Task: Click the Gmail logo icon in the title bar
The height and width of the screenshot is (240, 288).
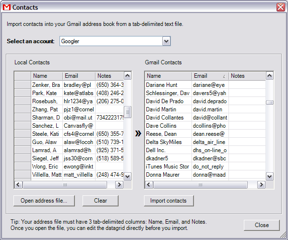Action: 7,7
